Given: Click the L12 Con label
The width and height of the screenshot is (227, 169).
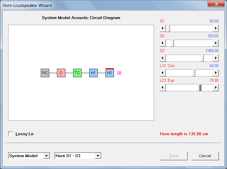Looking at the screenshot, I should [x=167, y=66].
